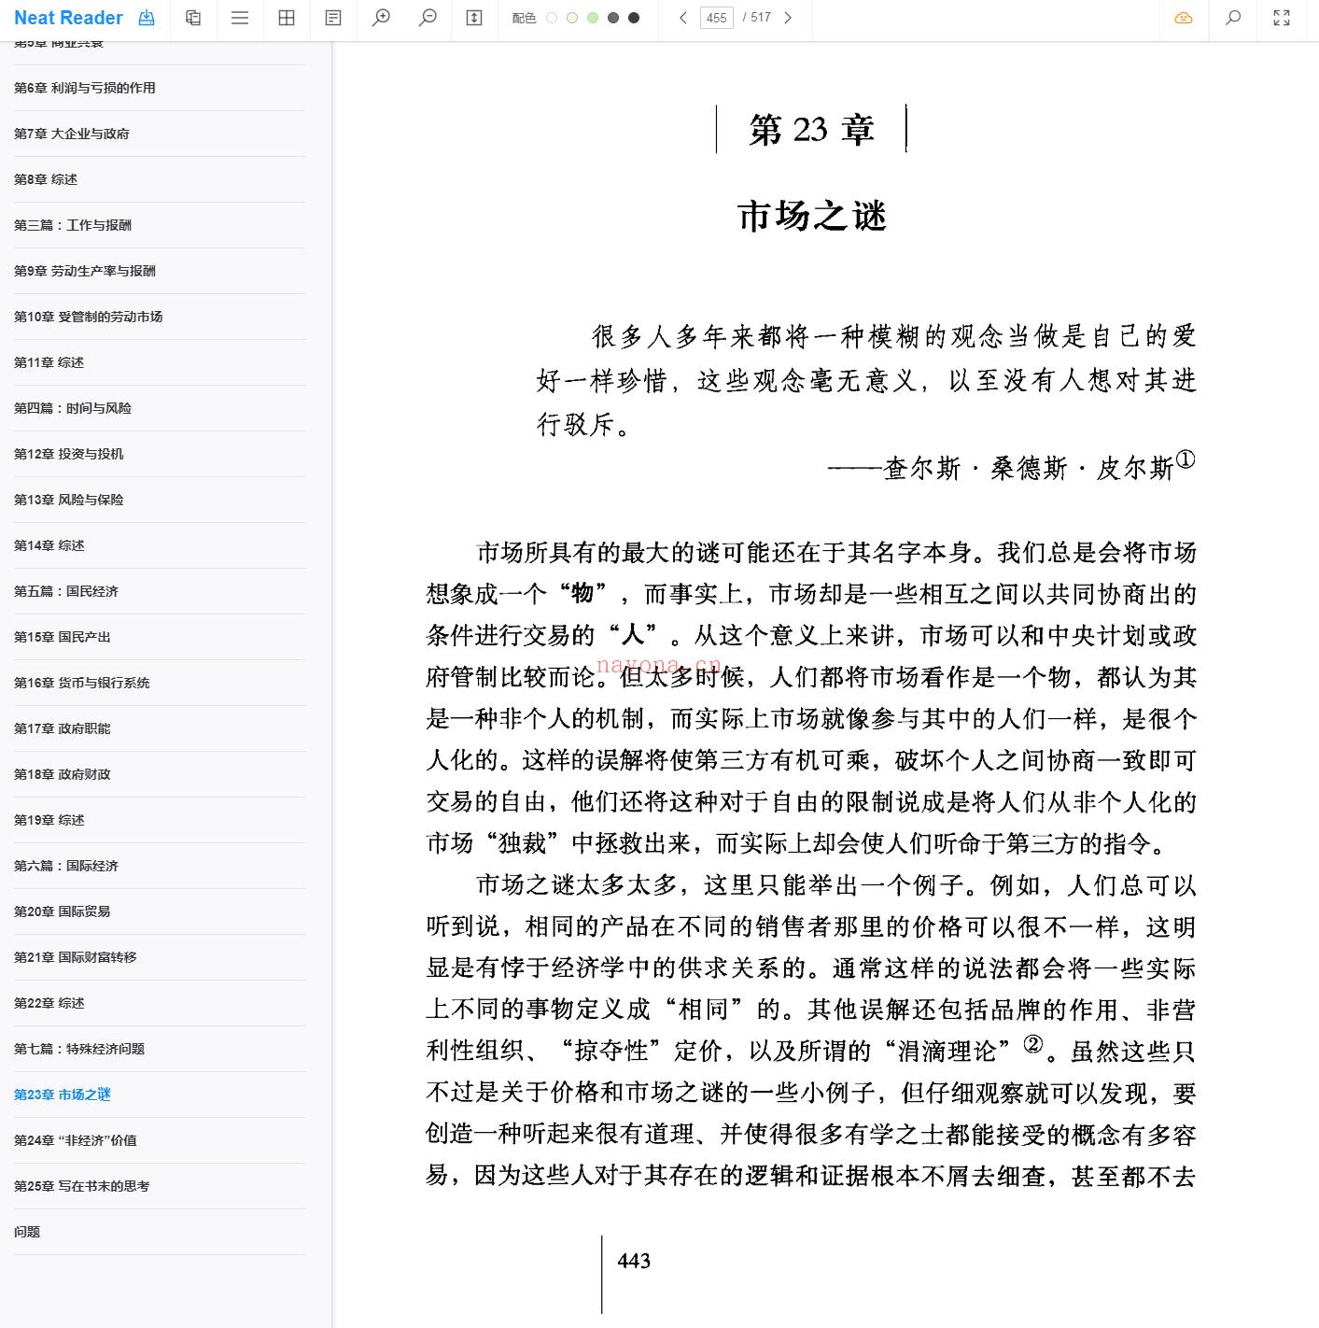Viewport: 1319px width, 1328px height.
Task: Enter fullscreen with the expand icon
Action: (1282, 18)
